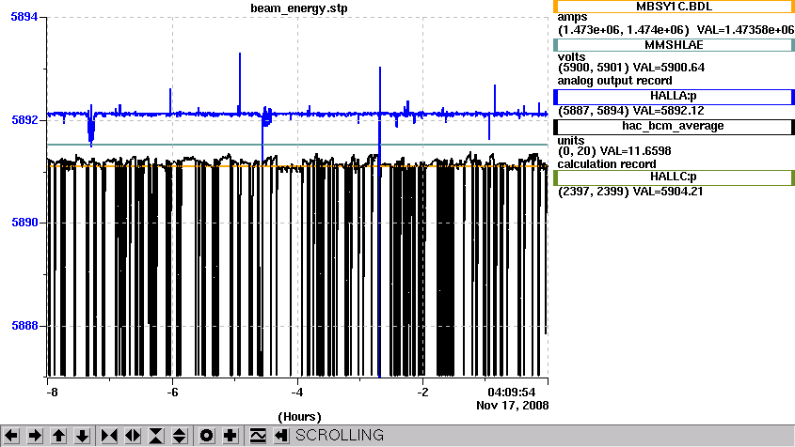
Task: Compress the vertical axis with the hourglass icon
Action: [x=156, y=436]
